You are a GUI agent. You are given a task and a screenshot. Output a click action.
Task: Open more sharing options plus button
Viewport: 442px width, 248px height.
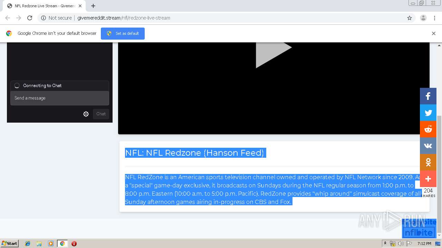pyautogui.click(x=428, y=179)
